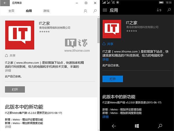Click the grey 打开 button in desktop Store
The image size is (174, 131).
coord(15,89)
